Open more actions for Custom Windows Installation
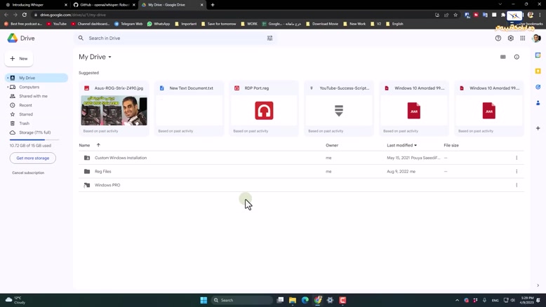Image resolution: width=546 pixels, height=307 pixels. point(517,158)
